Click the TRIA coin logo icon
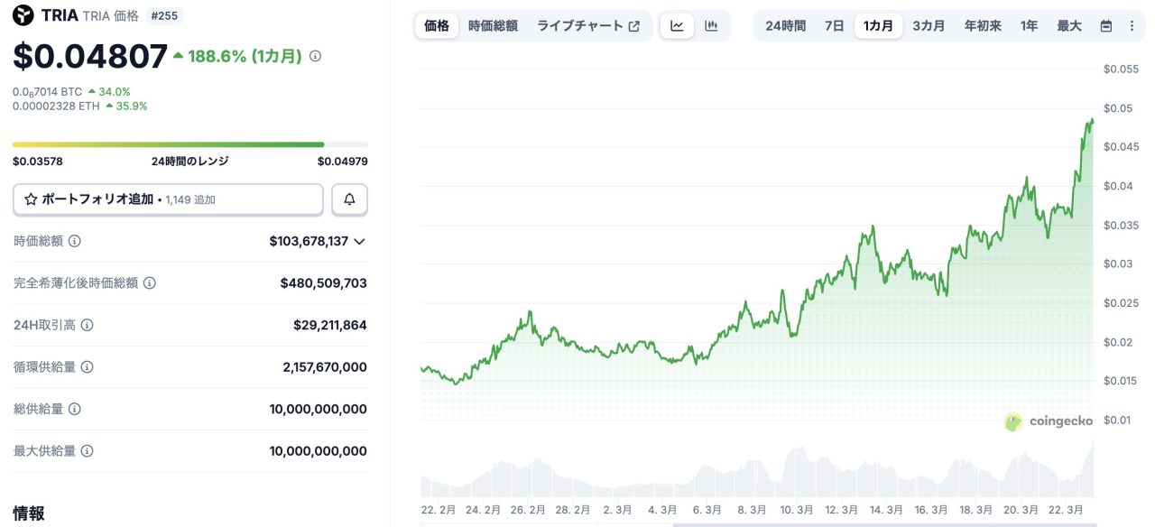This screenshot has height=527, width=1155. pyautogui.click(x=23, y=14)
